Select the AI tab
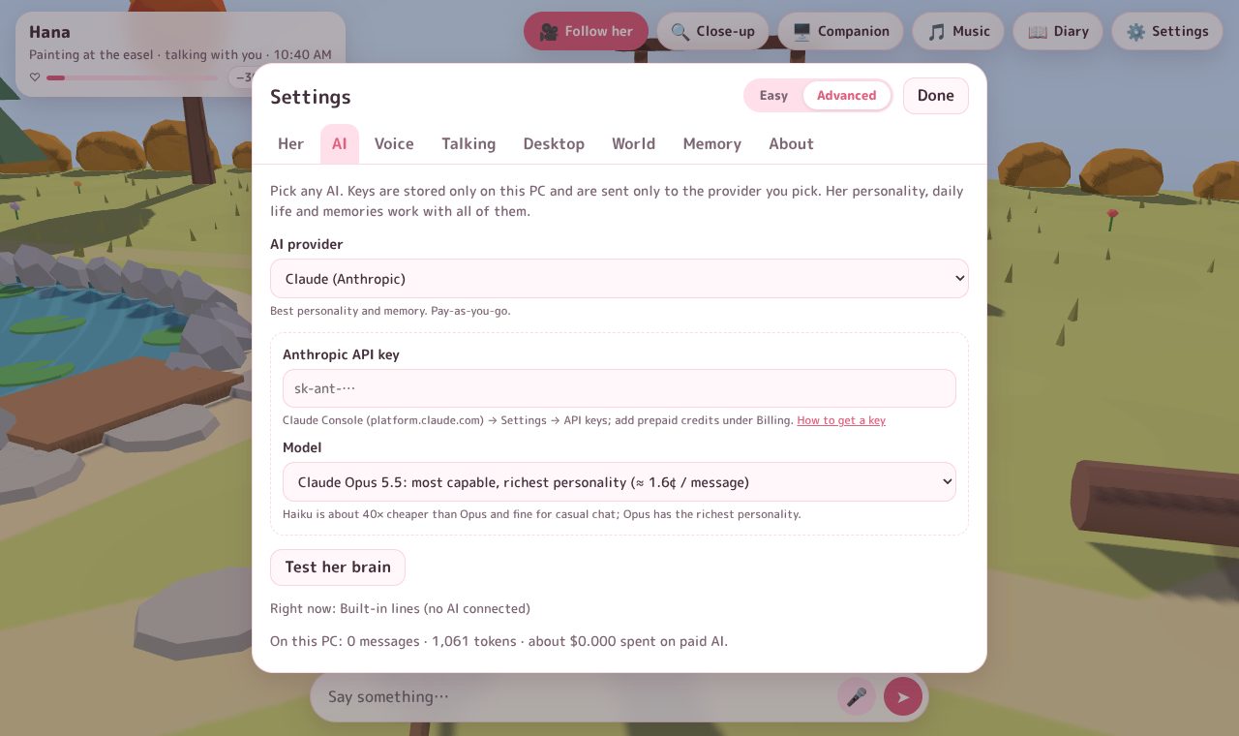The width and height of the screenshot is (1239, 736). 340,143
